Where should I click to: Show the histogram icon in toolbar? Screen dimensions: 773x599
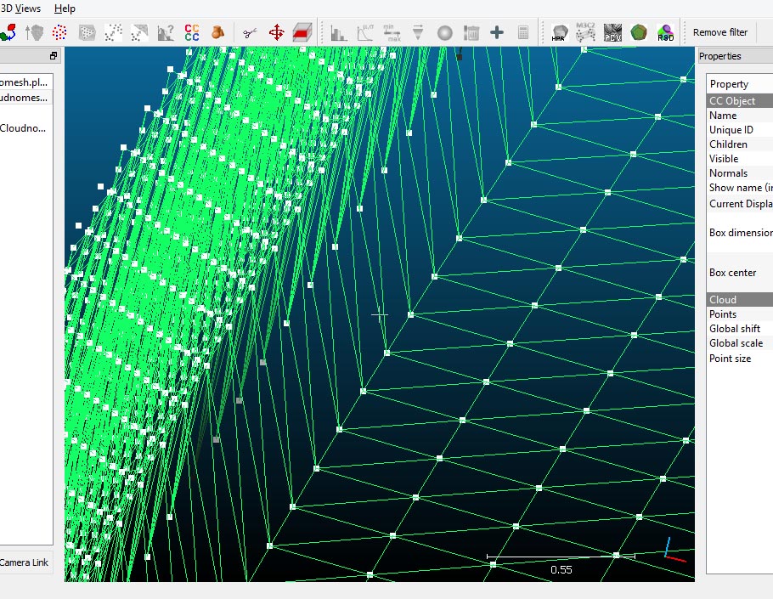(339, 32)
